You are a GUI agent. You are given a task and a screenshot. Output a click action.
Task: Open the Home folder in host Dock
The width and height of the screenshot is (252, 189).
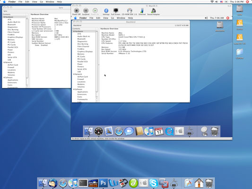199,183
